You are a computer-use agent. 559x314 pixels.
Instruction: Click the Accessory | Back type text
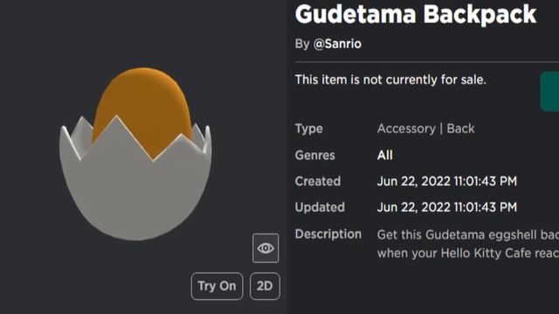click(x=425, y=128)
